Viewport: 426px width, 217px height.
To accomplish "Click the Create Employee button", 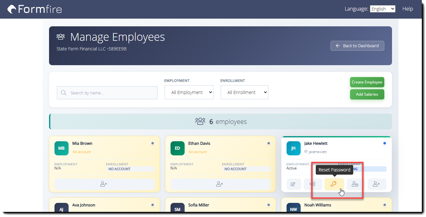I will 367,82.
